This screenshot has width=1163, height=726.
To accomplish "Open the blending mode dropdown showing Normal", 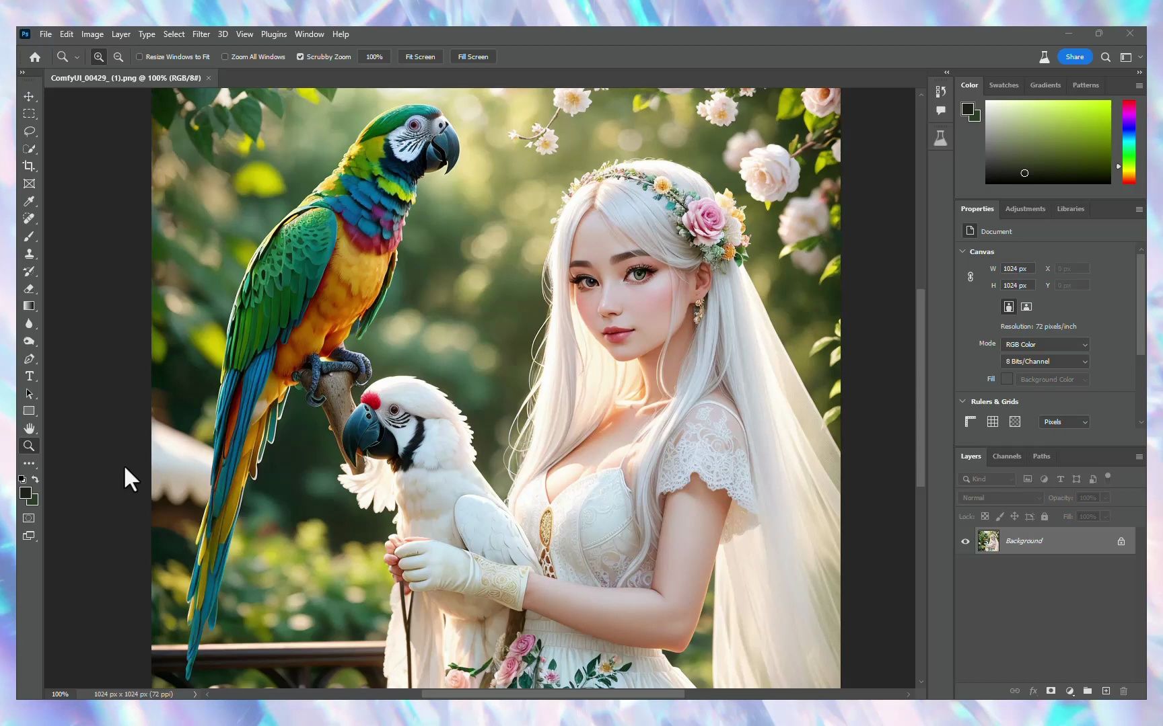I will 1000,497.
